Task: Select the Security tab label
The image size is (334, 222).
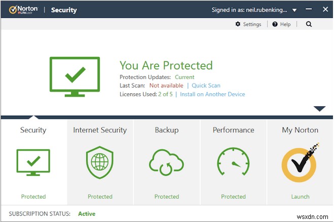Action: tap(33, 130)
